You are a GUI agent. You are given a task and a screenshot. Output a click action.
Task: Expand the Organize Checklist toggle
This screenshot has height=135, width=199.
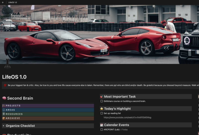click(x=3, y=126)
